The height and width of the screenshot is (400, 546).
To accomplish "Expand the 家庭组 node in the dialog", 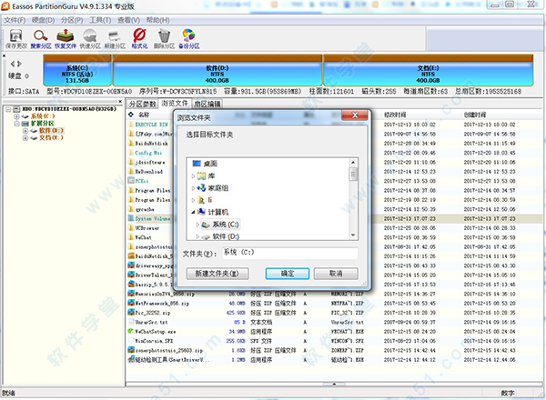I will 193,188.
